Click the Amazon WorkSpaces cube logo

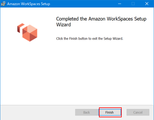(27, 32)
